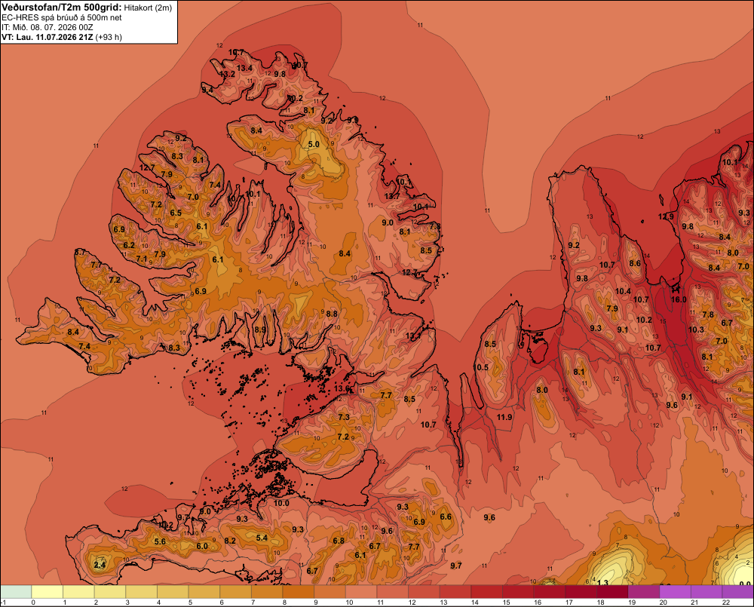
Task: Click the 5.0 temperature value on the map
Action: pyautogui.click(x=314, y=144)
